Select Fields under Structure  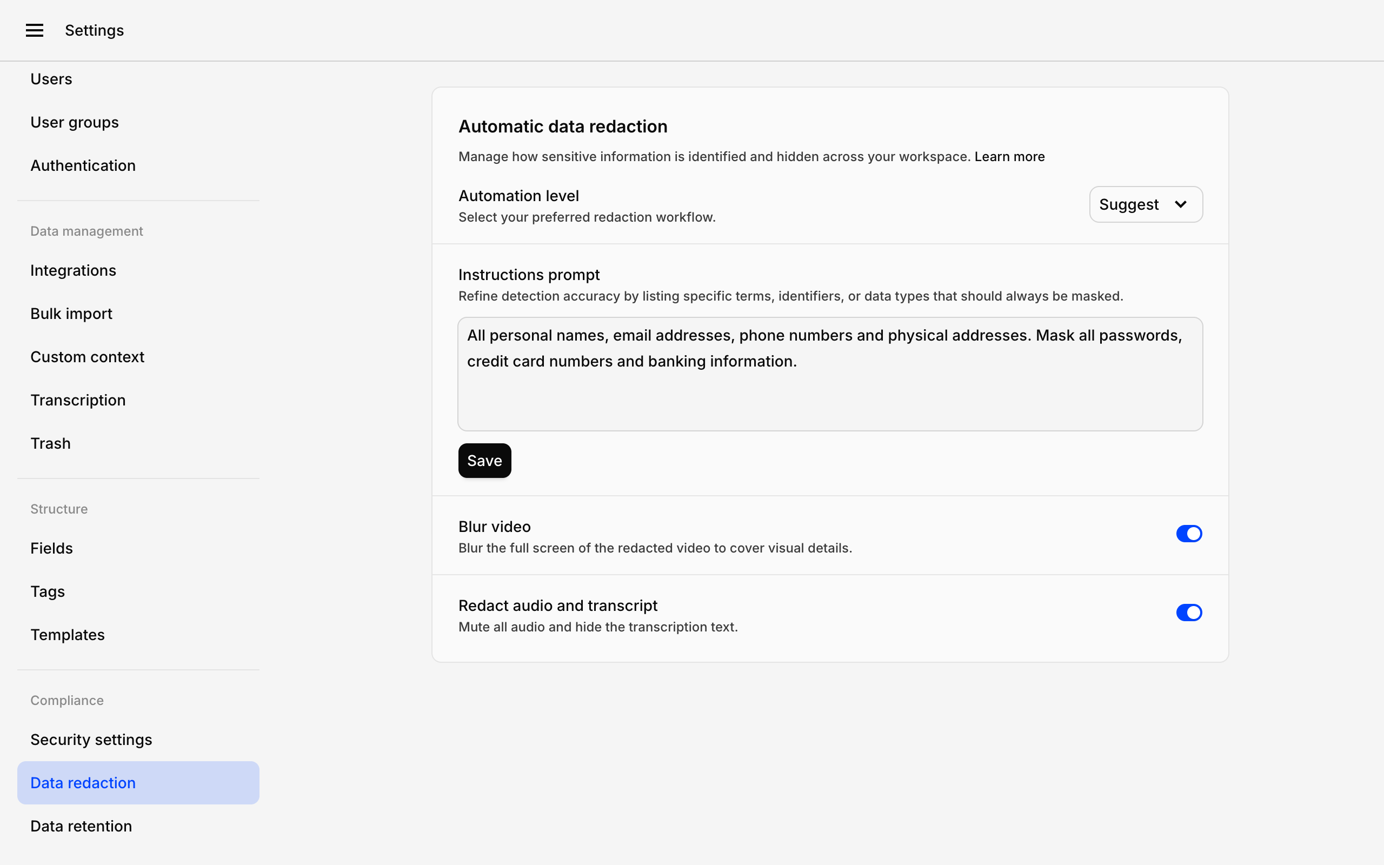pyautogui.click(x=51, y=548)
